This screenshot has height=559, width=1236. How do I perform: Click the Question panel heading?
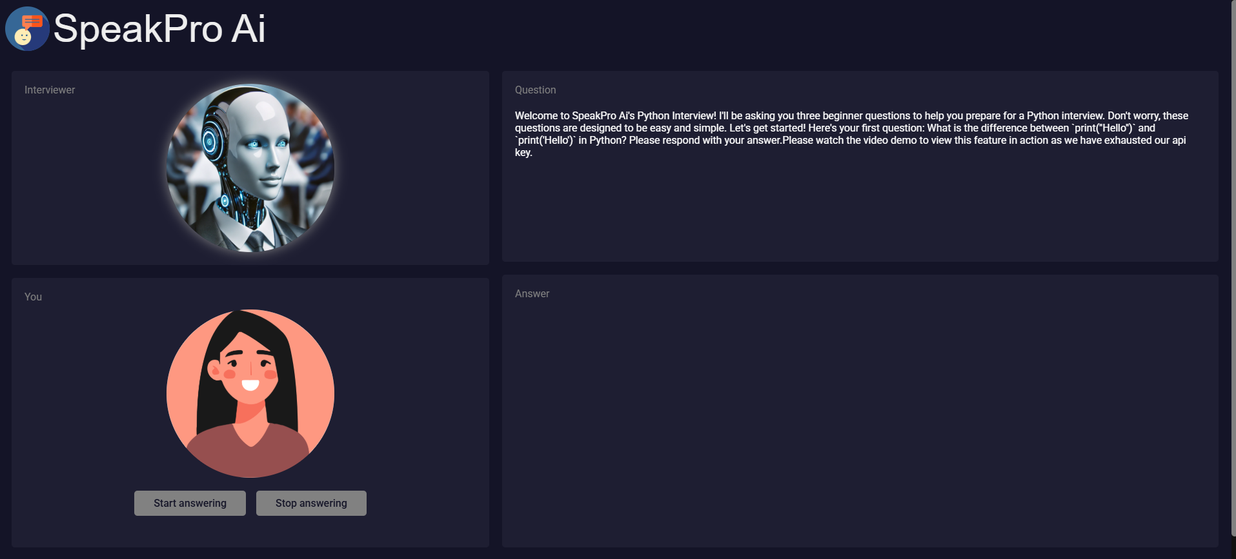pyautogui.click(x=535, y=90)
